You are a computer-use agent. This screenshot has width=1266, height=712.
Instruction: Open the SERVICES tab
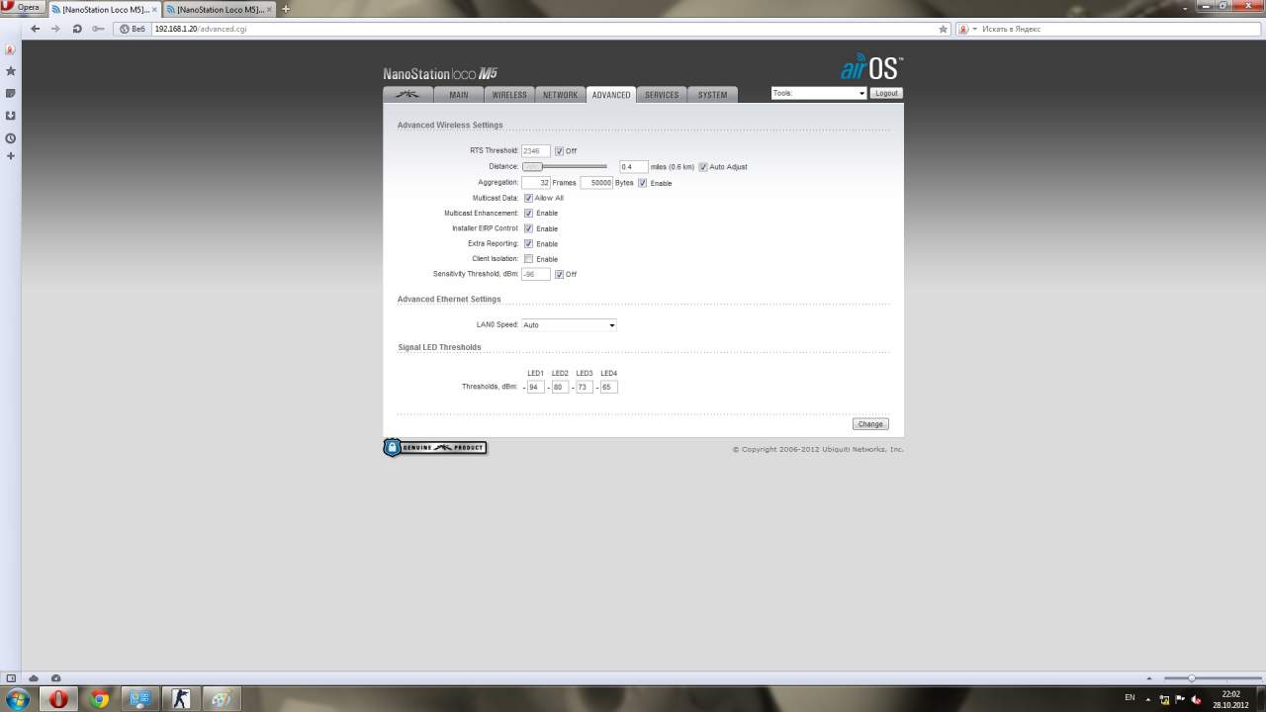coord(662,95)
